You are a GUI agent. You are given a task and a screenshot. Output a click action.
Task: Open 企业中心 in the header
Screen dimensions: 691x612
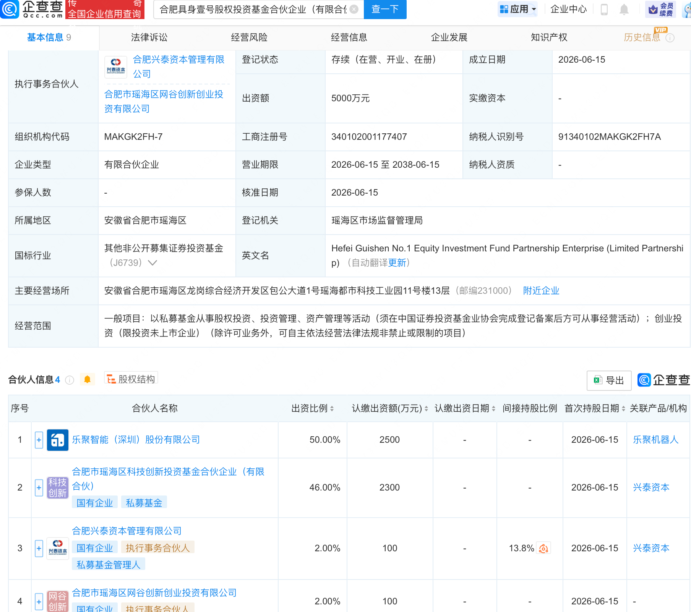point(568,9)
